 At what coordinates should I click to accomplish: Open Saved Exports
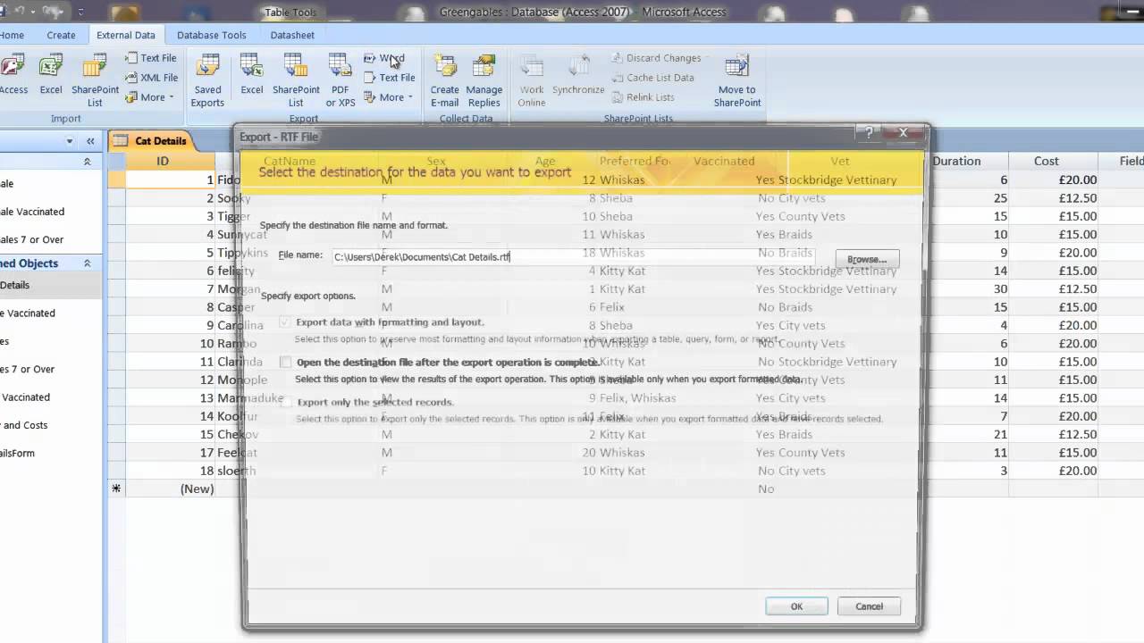tap(207, 80)
